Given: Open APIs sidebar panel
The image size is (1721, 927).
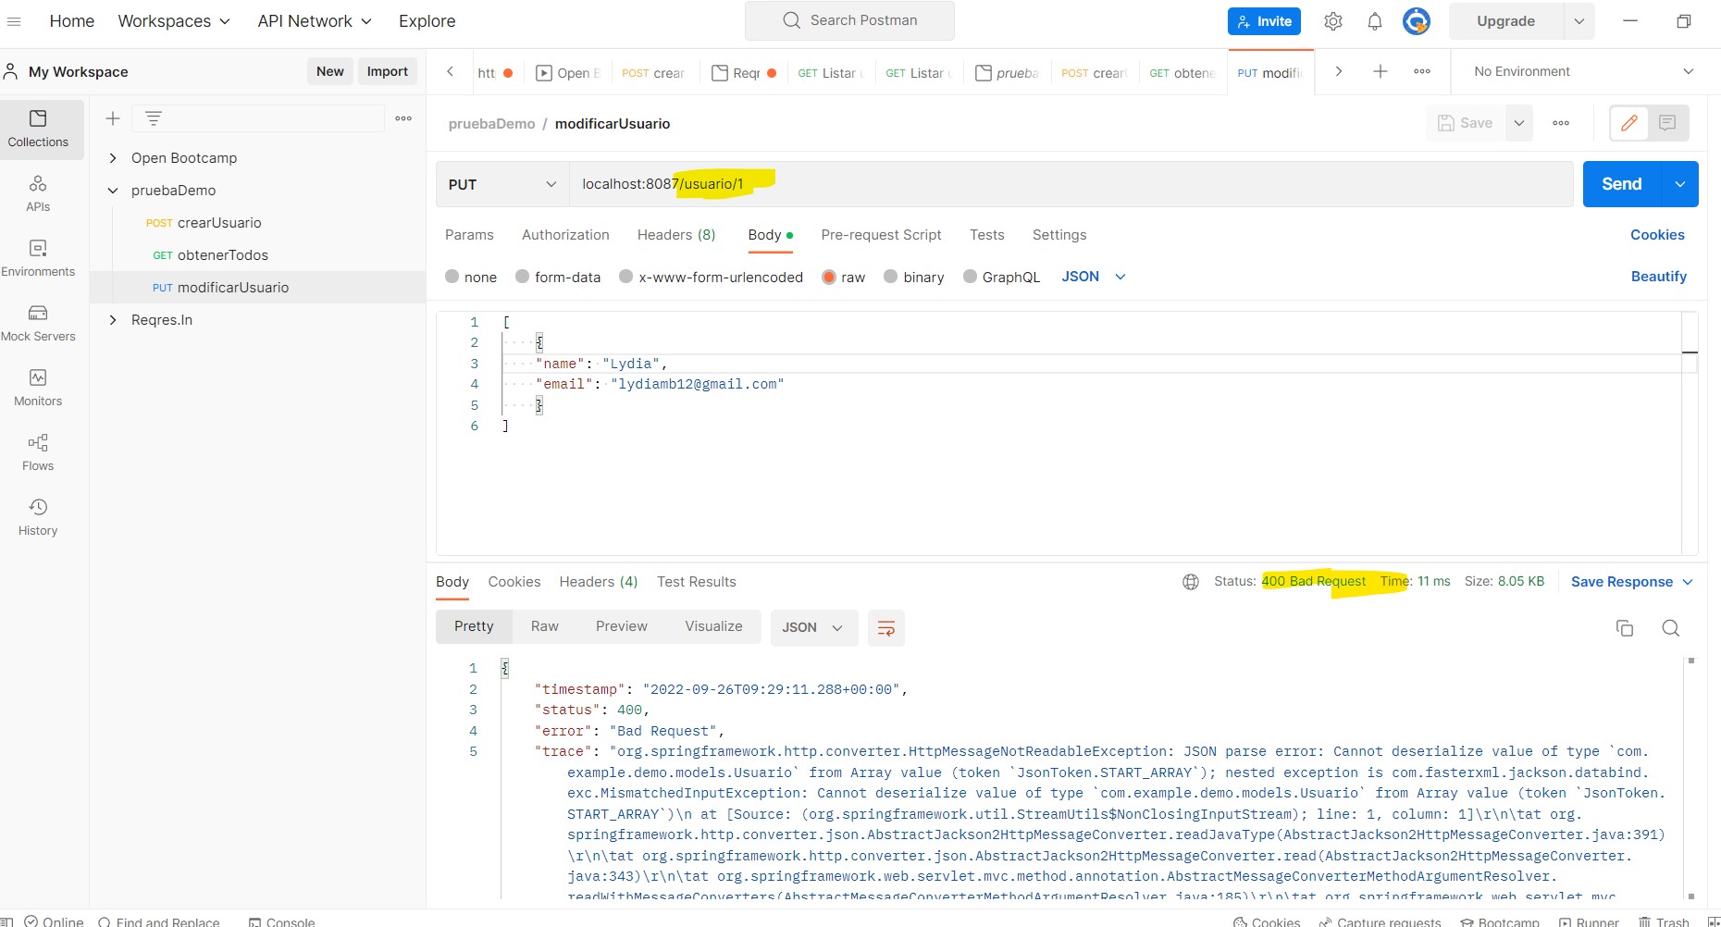Looking at the screenshot, I should point(38,194).
